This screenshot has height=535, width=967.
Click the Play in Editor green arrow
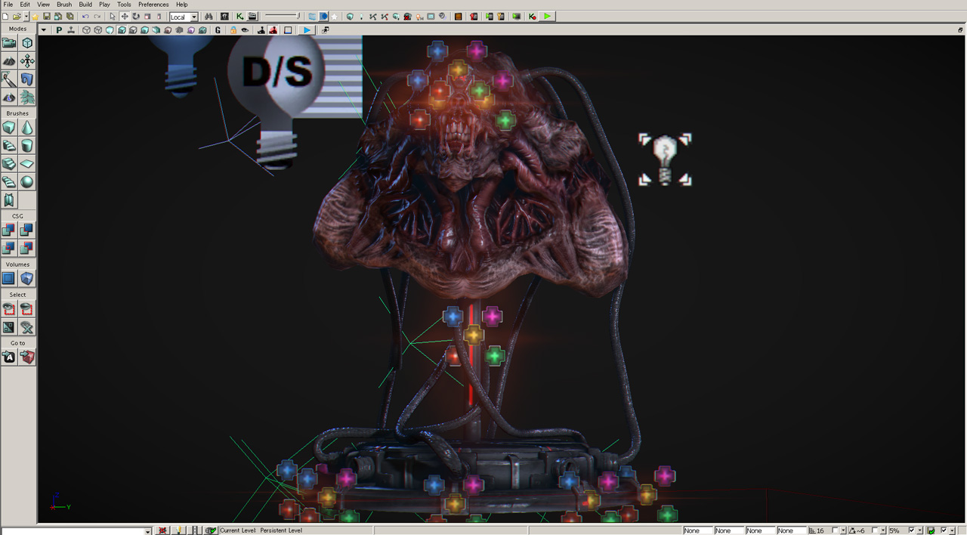tap(548, 17)
